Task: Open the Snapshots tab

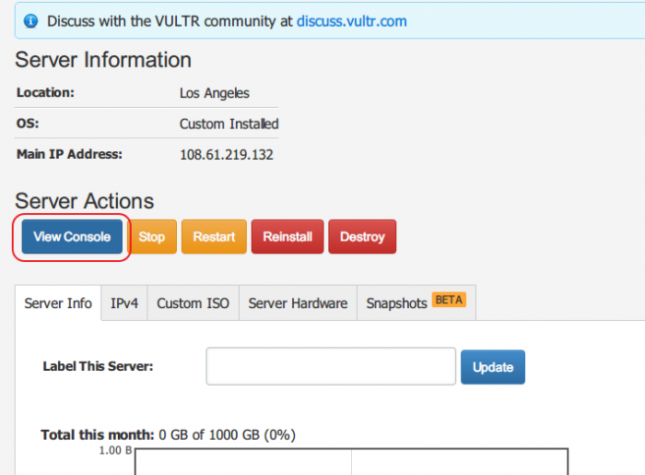Action: pos(416,303)
